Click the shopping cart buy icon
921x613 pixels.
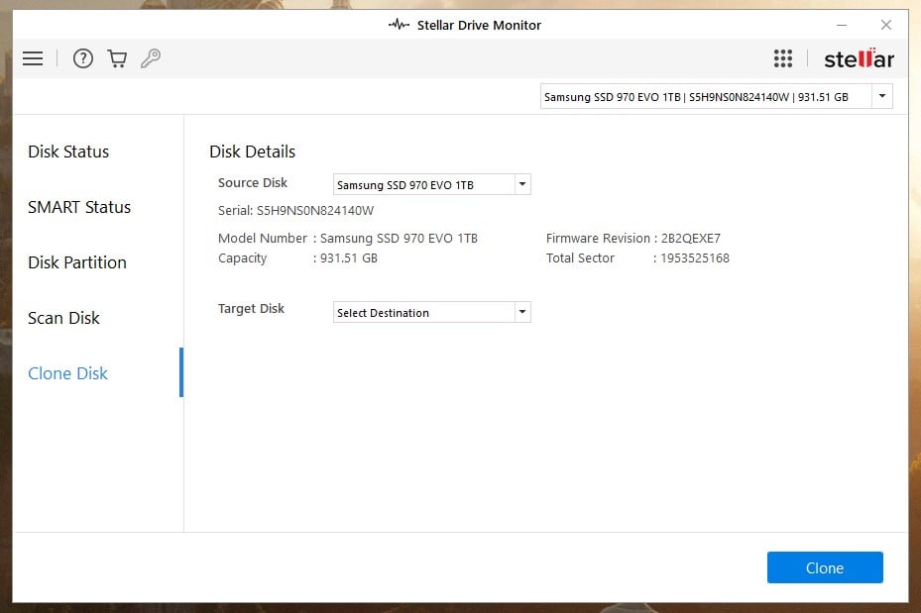point(117,58)
